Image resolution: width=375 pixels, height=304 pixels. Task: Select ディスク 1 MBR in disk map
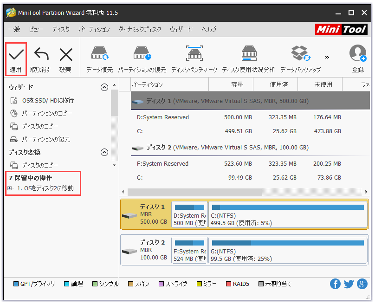(146, 214)
